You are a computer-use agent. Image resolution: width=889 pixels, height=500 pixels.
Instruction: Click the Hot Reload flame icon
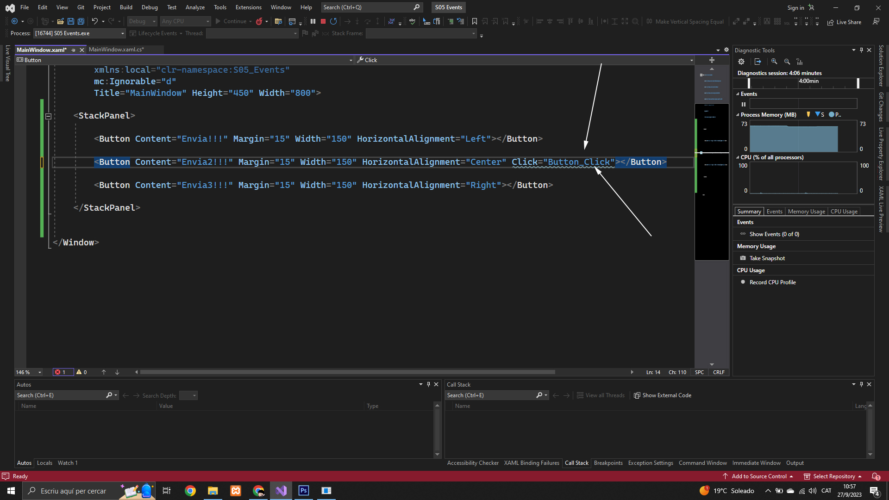pos(259,21)
